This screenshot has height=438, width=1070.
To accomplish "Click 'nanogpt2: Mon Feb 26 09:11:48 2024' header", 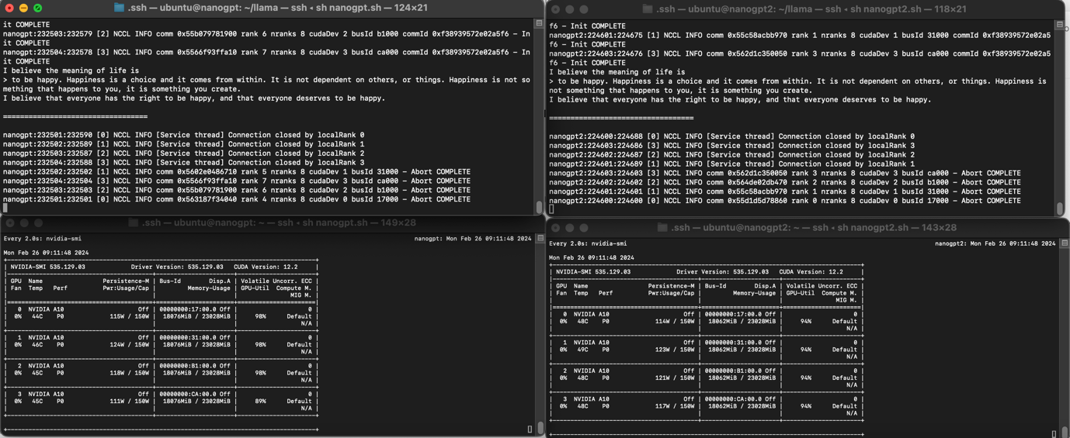I will [x=995, y=243].
